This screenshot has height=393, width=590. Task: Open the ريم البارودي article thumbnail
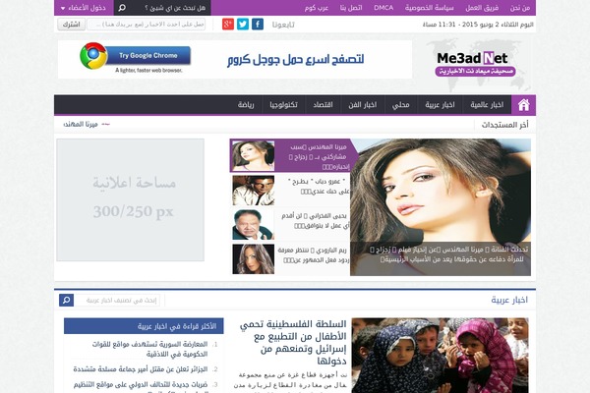pos(253,258)
